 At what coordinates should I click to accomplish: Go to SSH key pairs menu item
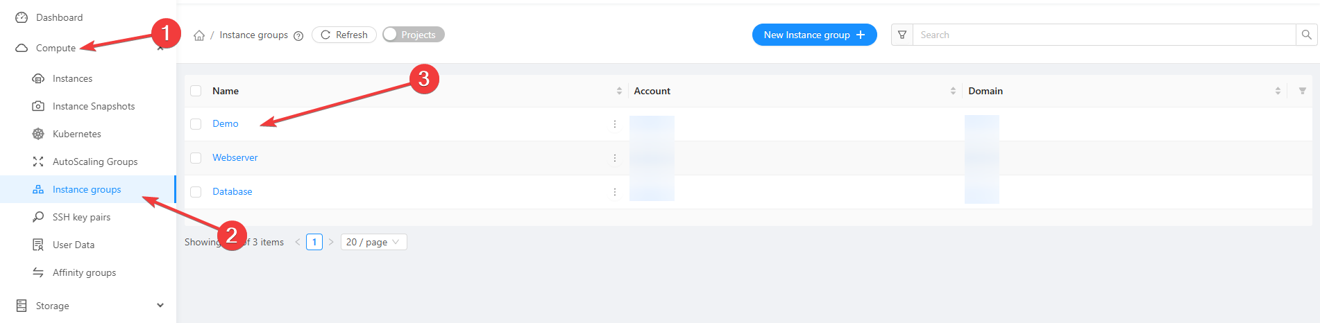pos(81,217)
